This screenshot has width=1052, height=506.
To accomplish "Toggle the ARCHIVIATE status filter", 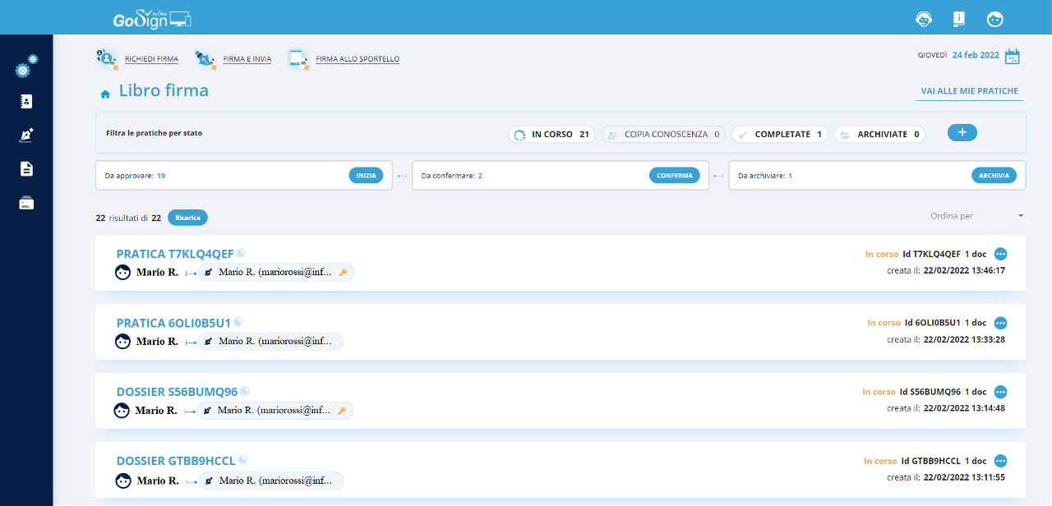I will point(879,134).
